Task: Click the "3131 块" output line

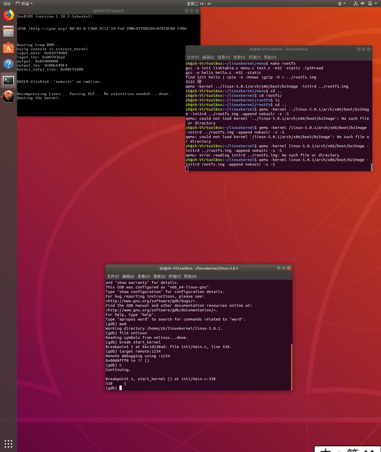Action: tap(194, 82)
